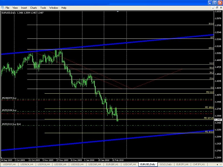The image size is (223, 167).
Task: Select the EURUSD,Daily chart tab
Action: click(148, 165)
